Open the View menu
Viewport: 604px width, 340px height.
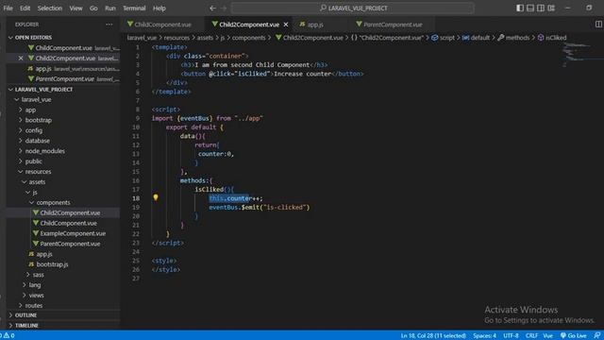coord(75,8)
